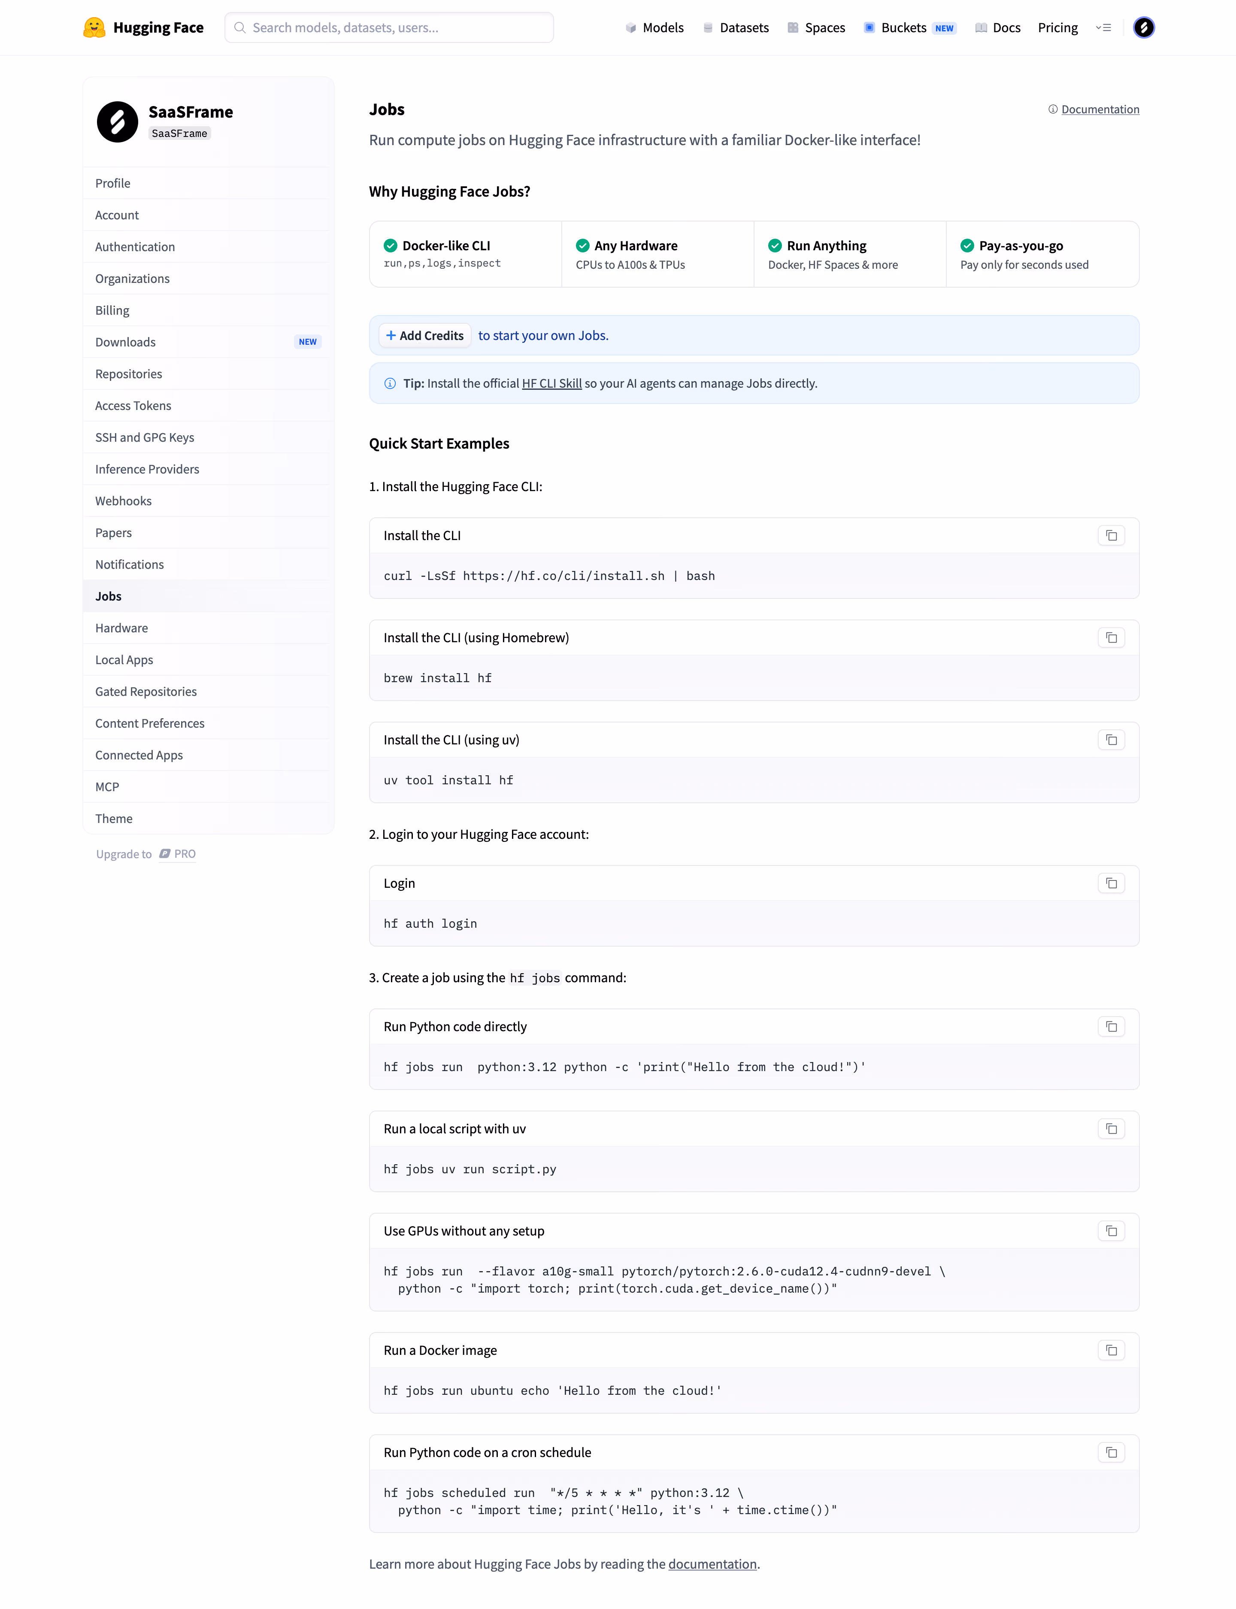Select Webhooks in the sidebar
Image resolution: width=1236 pixels, height=1609 pixels.
[x=208, y=501]
